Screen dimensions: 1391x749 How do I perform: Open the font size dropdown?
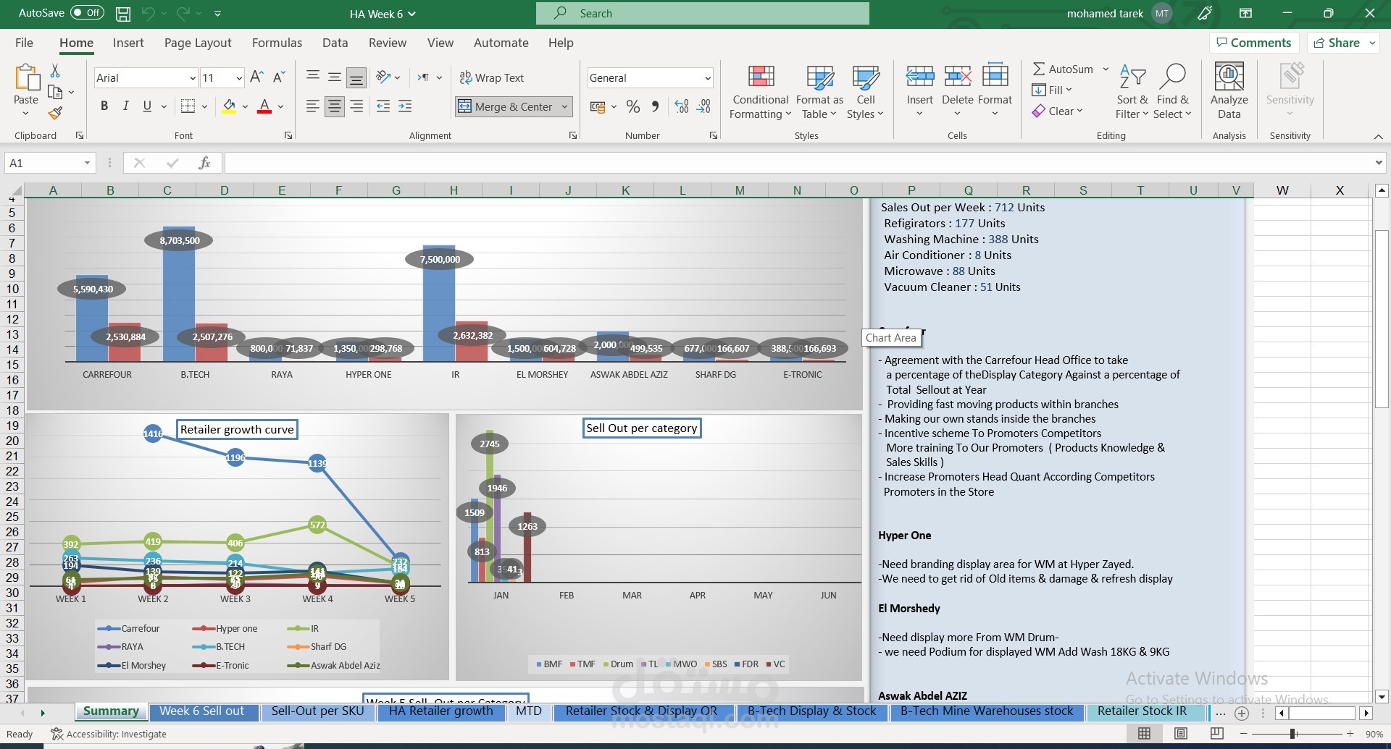coord(239,78)
